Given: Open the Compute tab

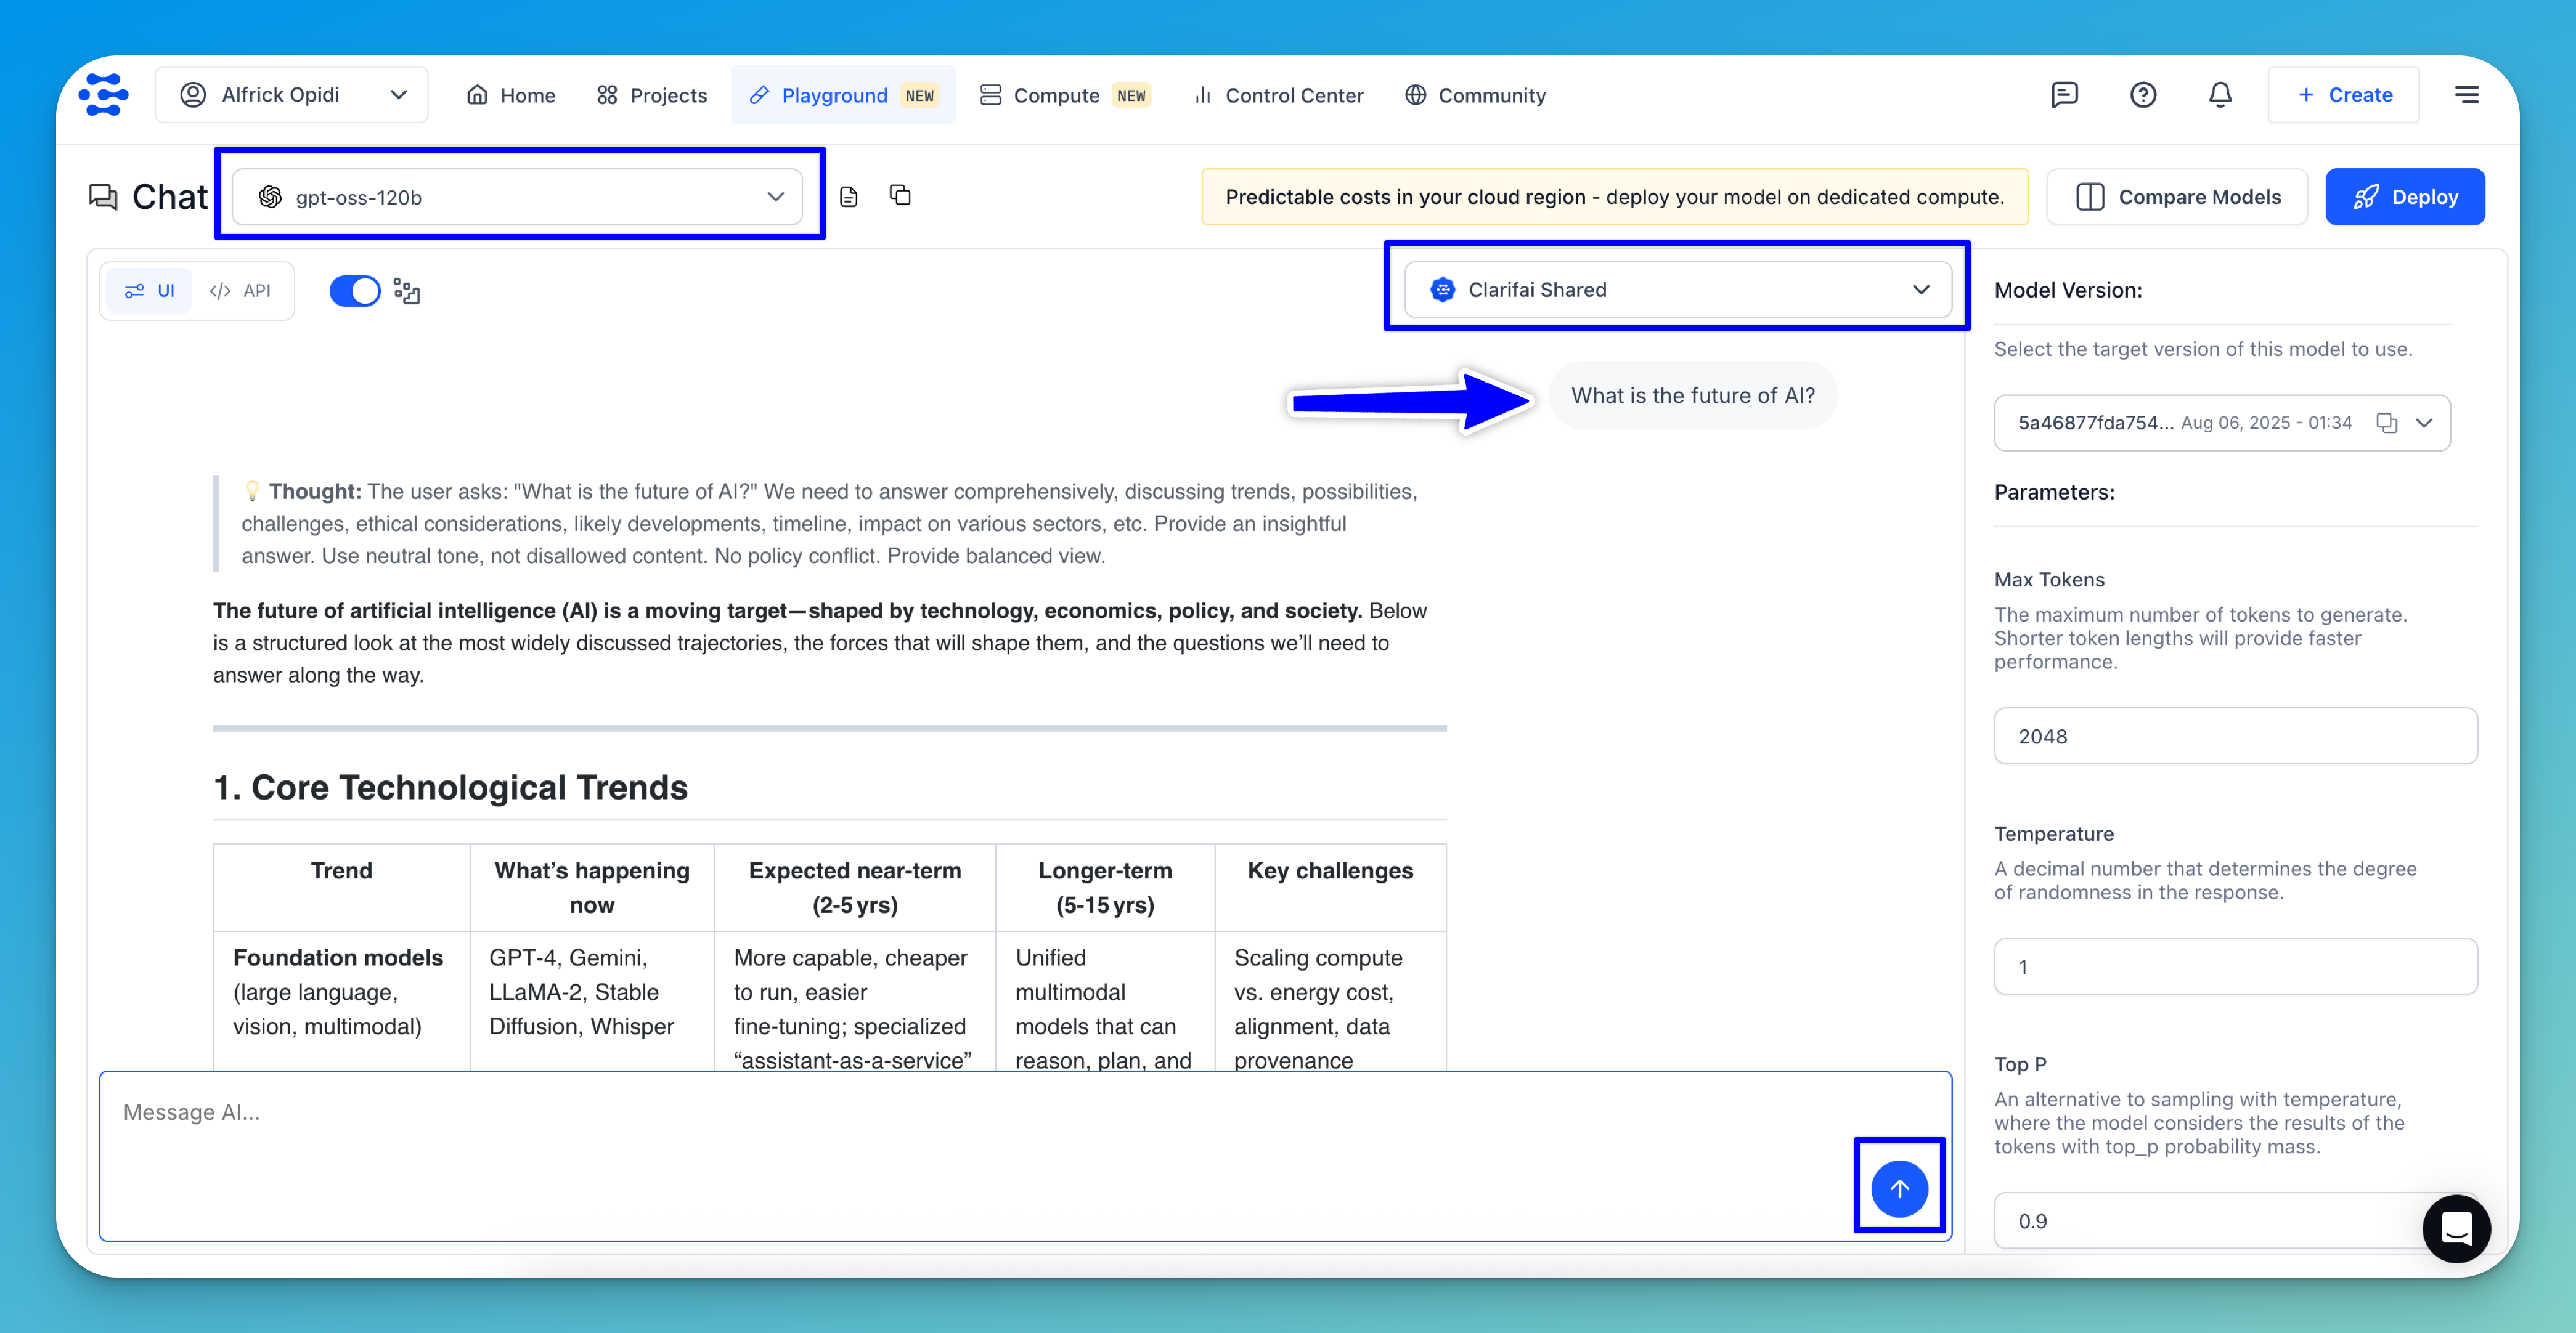Looking at the screenshot, I should tap(1066, 95).
